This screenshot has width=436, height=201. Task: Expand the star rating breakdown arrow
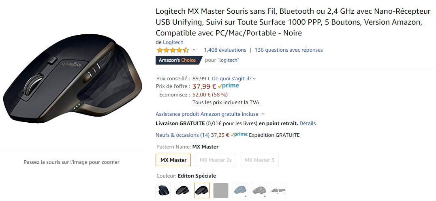tap(194, 50)
